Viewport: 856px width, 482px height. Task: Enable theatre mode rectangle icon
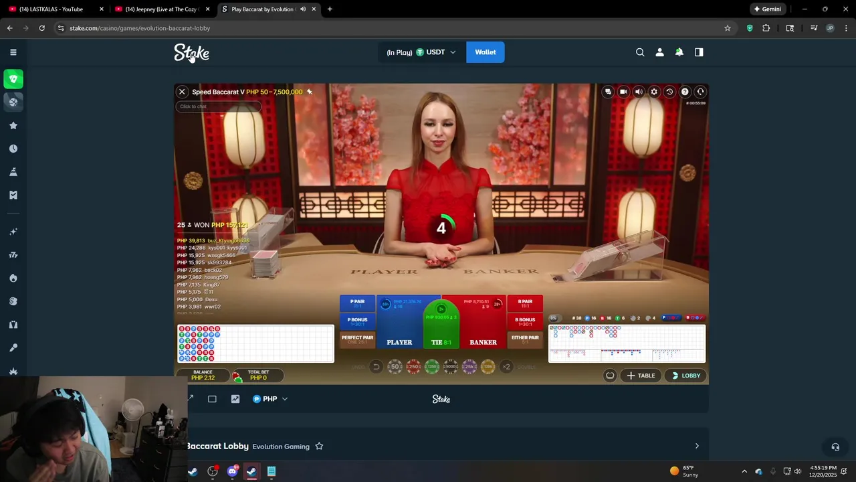click(x=212, y=399)
